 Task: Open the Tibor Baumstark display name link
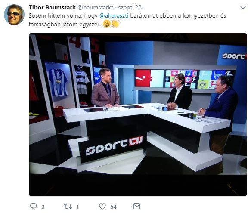coord(52,7)
